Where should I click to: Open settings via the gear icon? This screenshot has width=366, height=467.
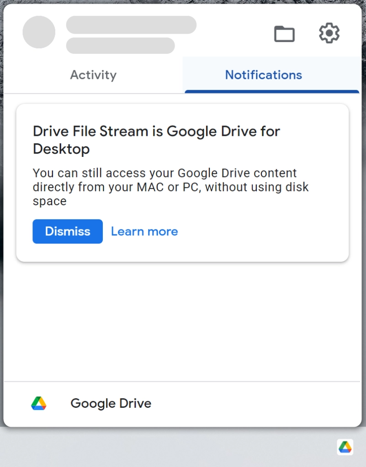point(329,33)
